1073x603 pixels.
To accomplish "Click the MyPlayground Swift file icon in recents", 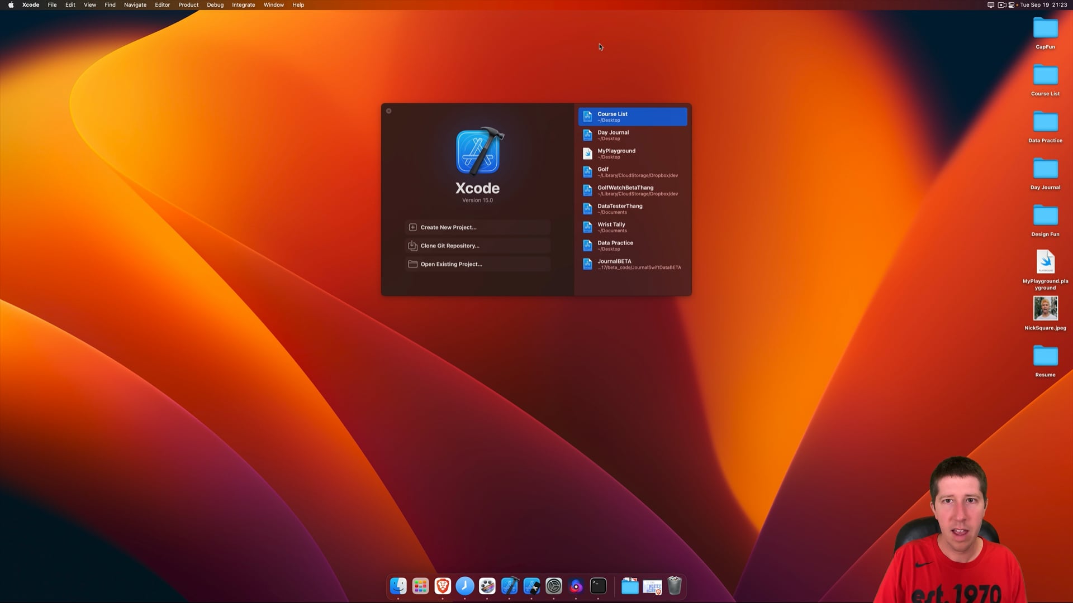I will 587,154.
